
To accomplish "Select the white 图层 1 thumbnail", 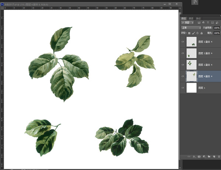I will (192, 88).
